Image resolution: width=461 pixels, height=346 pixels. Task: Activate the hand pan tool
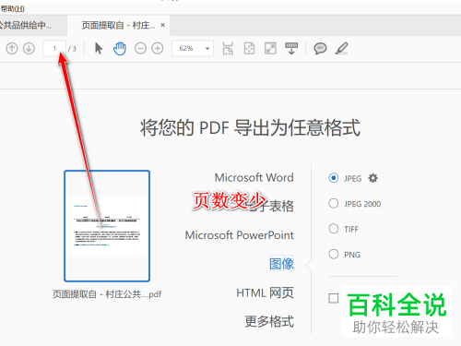click(120, 48)
